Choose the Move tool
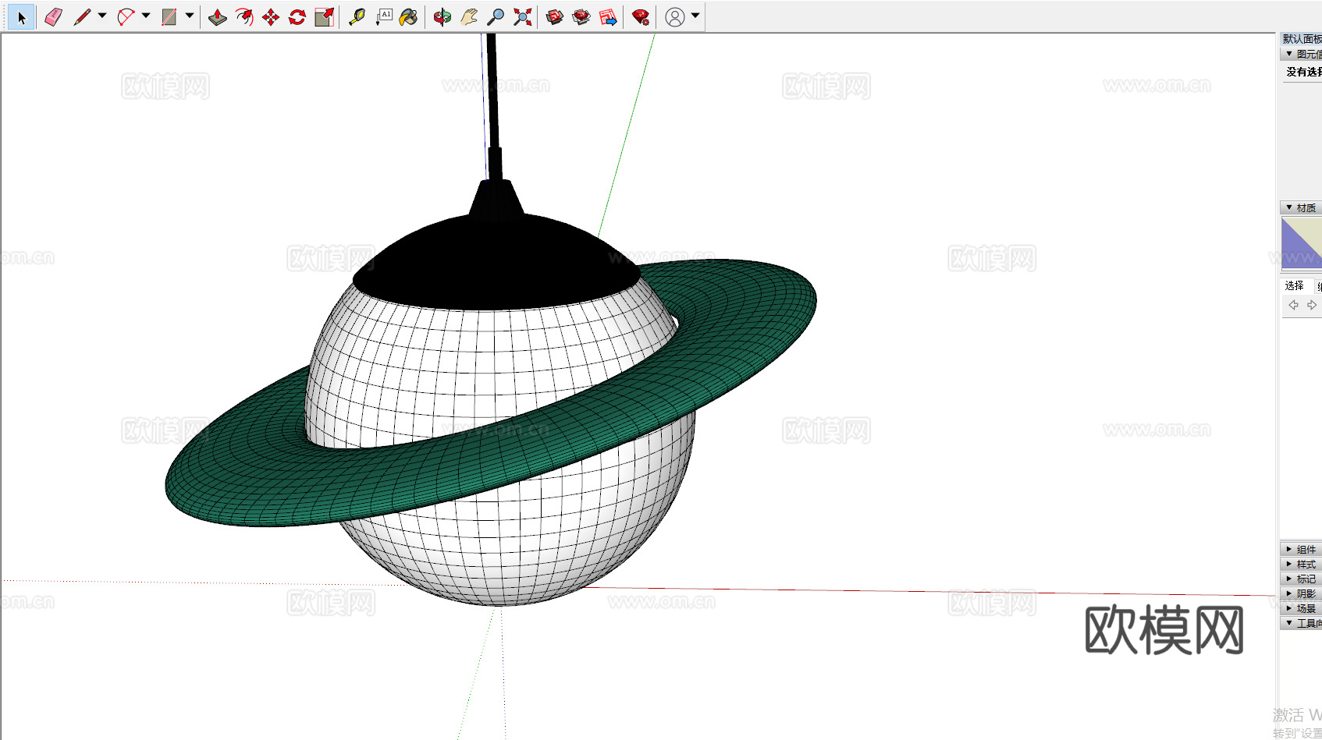Image resolution: width=1322 pixels, height=740 pixels. 271,17
